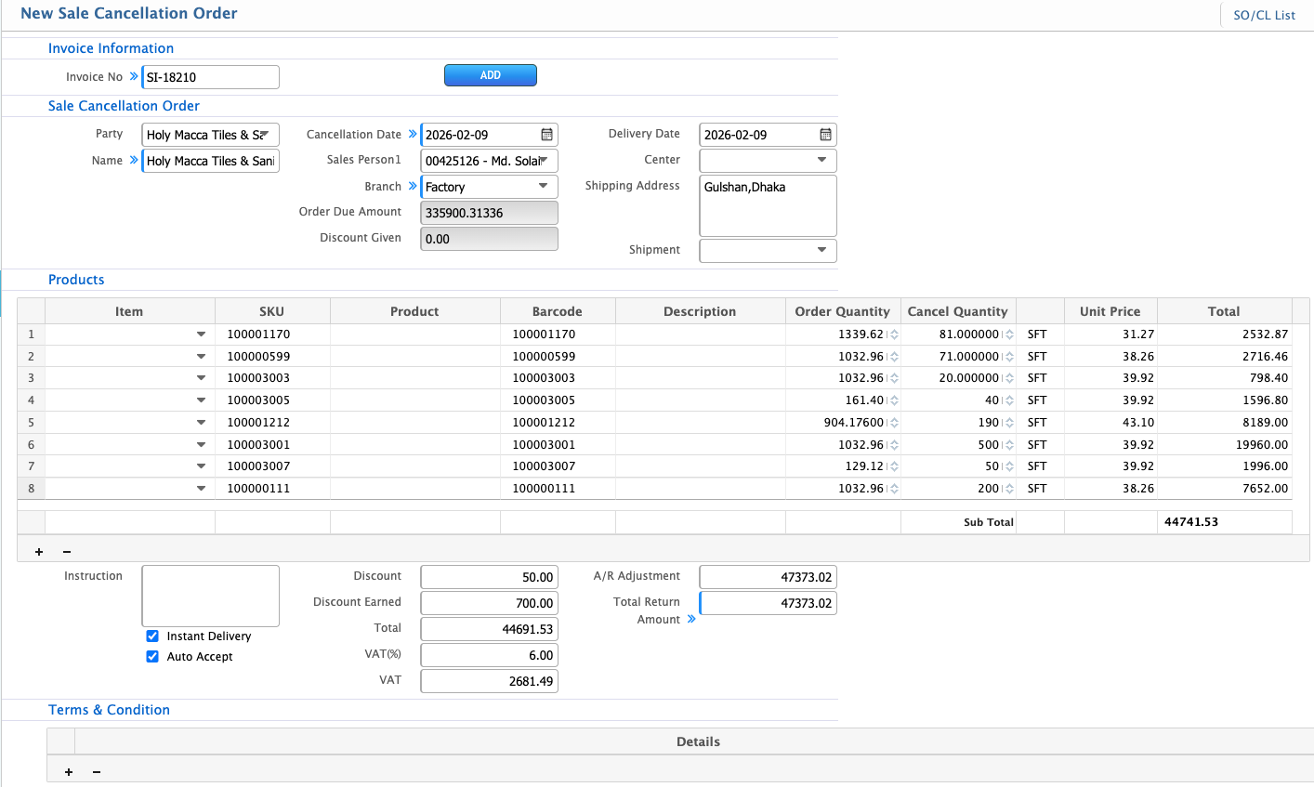This screenshot has height=787, width=1314.
Task: Click into the Shipping Address text area
Action: (768, 206)
